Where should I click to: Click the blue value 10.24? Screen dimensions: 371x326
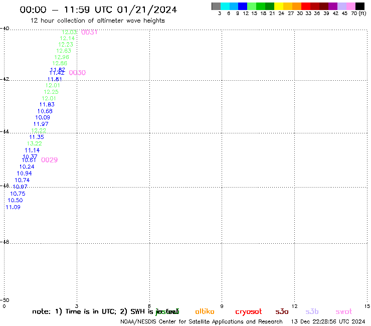coord(27,167)
